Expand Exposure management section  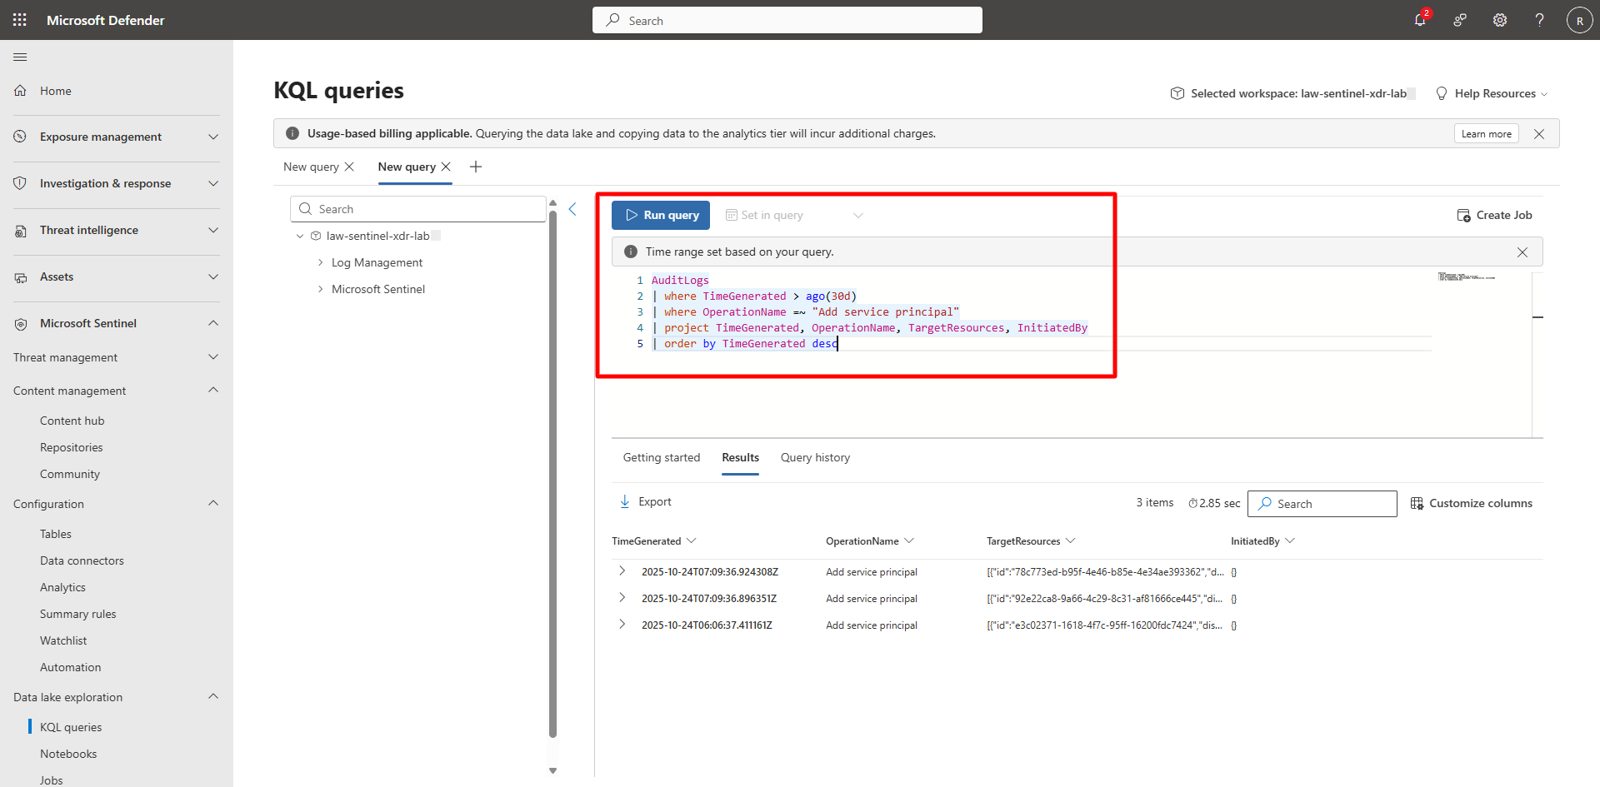click(x=213, y=137)
